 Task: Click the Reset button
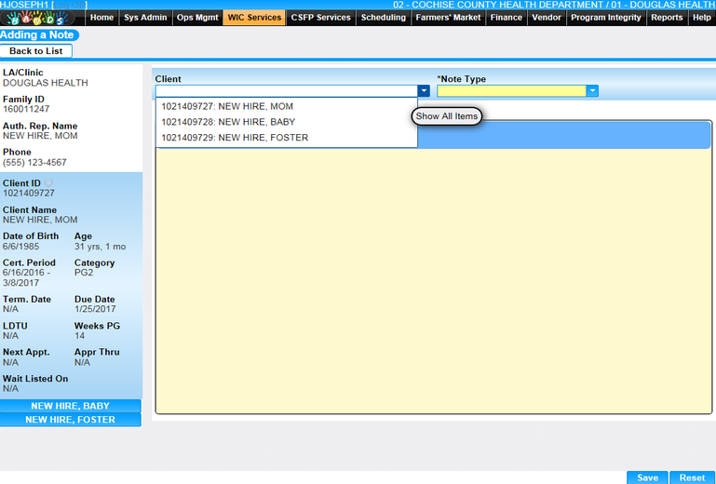pos(692,477)
